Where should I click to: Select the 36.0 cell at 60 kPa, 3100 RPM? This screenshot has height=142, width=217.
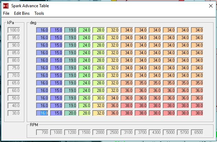tap(127, 91)
